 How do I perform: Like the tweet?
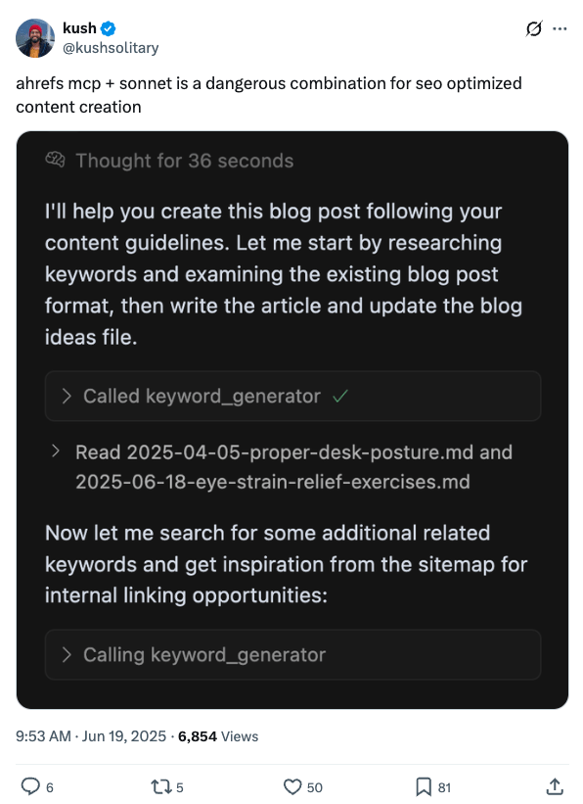[x=293, y=785]
